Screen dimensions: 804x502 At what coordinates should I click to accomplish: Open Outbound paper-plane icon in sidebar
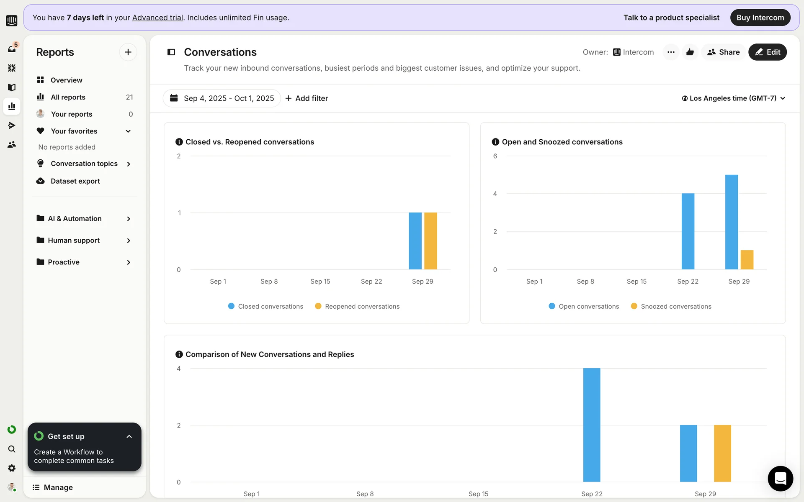pyautogui.click(x=12, y=125)
